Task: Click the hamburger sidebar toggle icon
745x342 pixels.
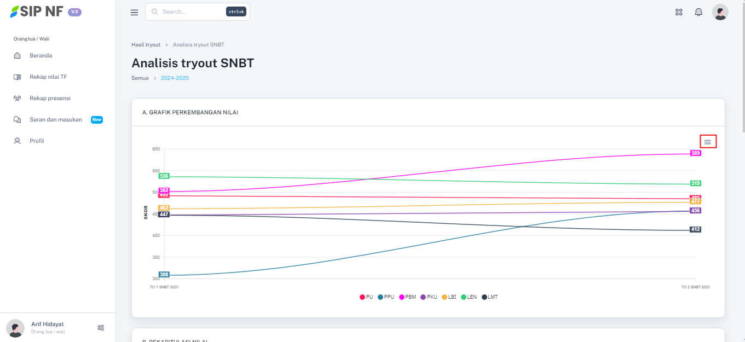Action: pos(134,12)
